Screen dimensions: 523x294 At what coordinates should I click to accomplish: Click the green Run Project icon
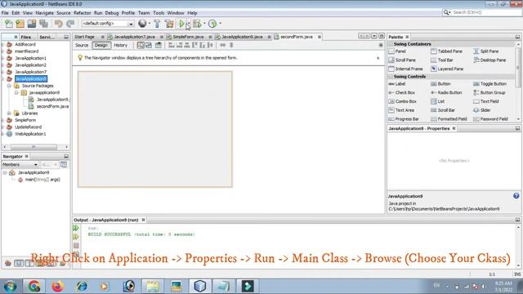(x=181, y=24)
